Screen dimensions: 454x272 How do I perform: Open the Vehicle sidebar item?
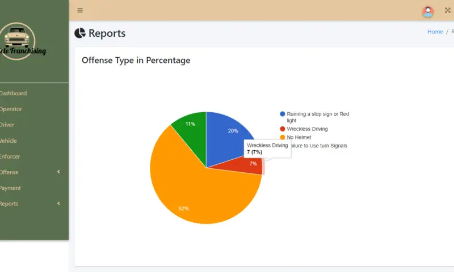point(8,141)
